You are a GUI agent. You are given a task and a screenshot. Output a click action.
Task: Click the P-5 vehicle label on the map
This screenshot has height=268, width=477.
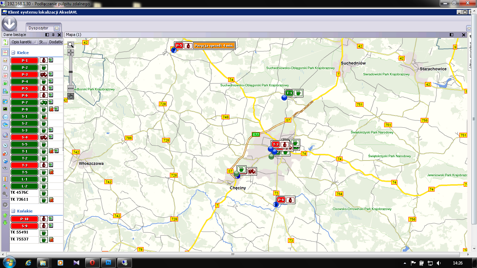click(x=179, y=46)
